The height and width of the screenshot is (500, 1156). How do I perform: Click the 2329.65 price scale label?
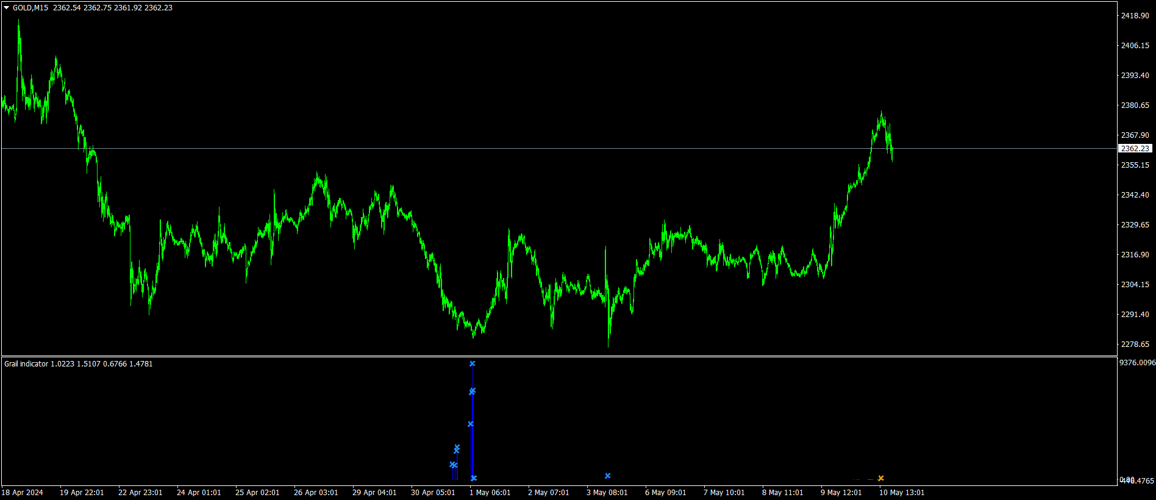pyautogui.click(x=1135, y=225)
